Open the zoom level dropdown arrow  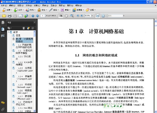(x=92, y=16)
